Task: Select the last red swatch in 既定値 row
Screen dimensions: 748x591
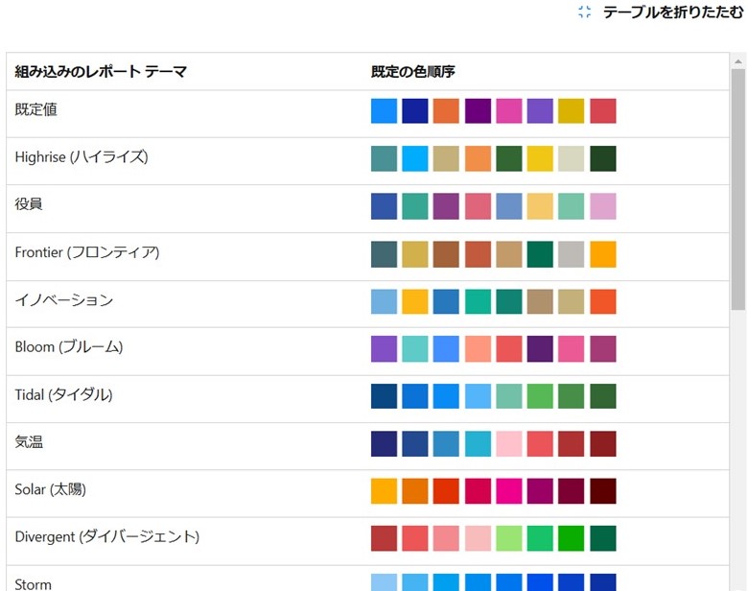Action: (603, 110)
